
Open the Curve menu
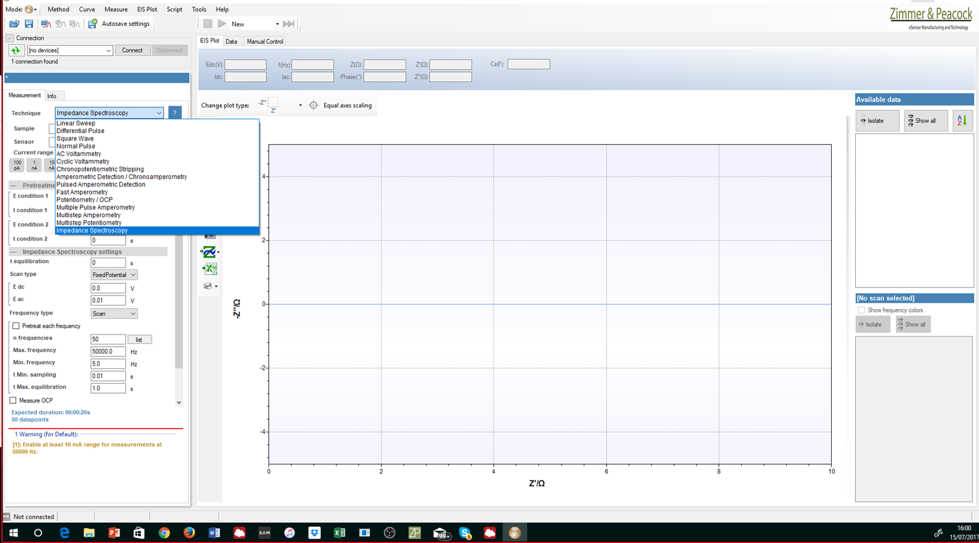tap(87, 9)
